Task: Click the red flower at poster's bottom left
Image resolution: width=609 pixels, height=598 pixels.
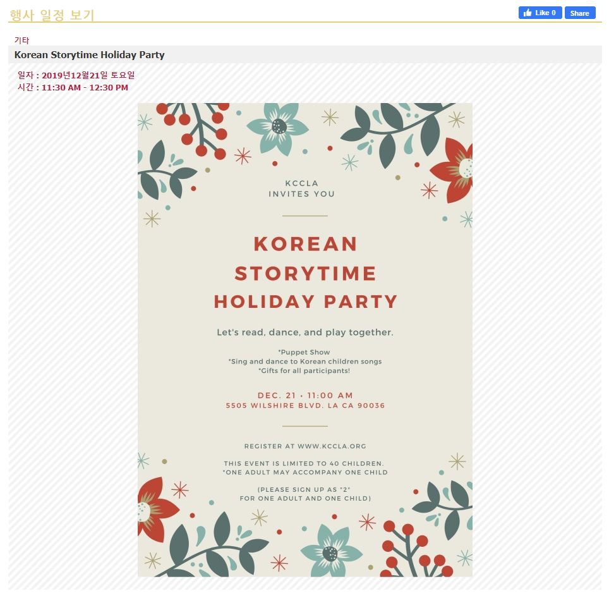Action: 154,509
